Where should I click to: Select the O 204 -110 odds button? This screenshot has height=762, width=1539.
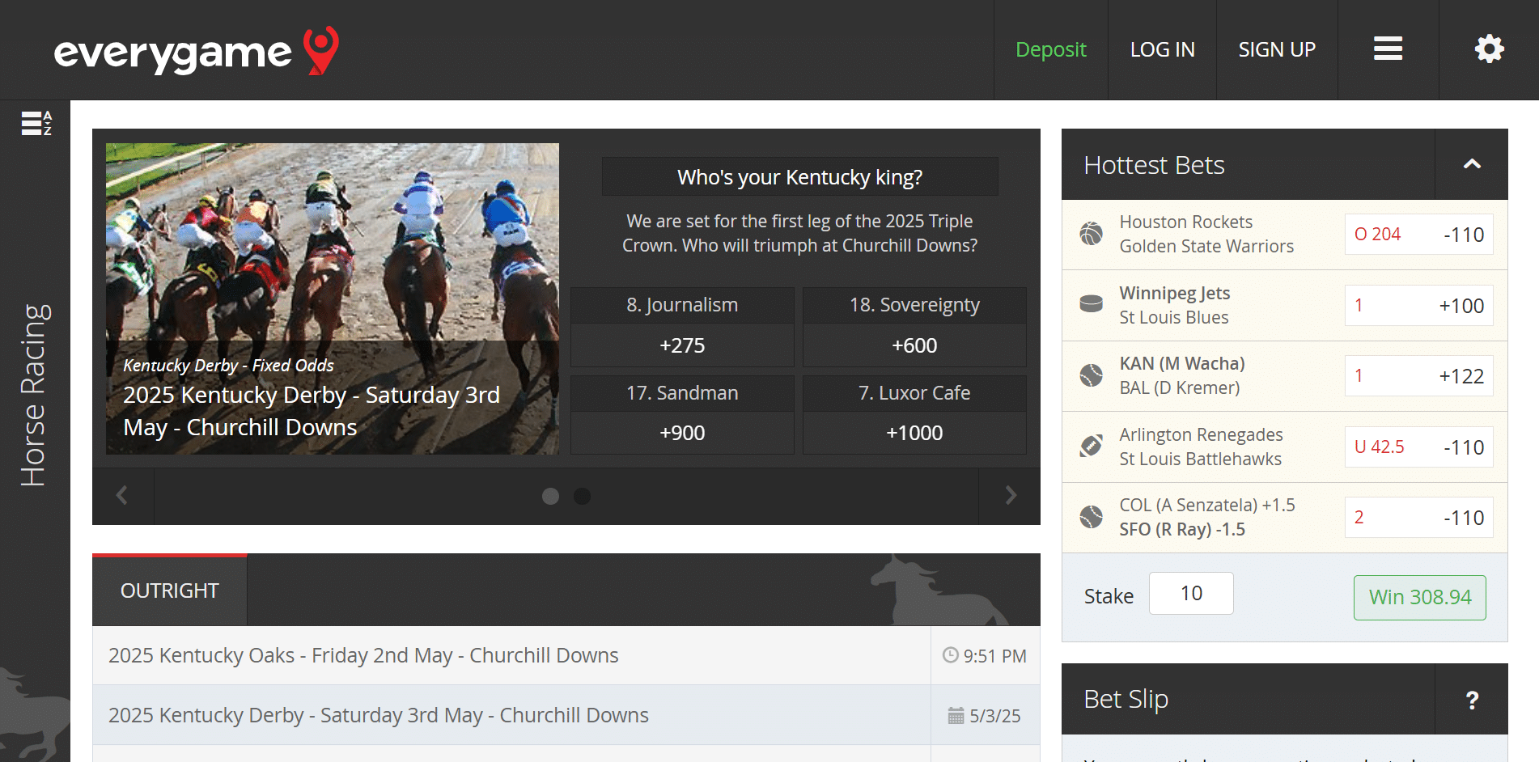coord(1419,235)
